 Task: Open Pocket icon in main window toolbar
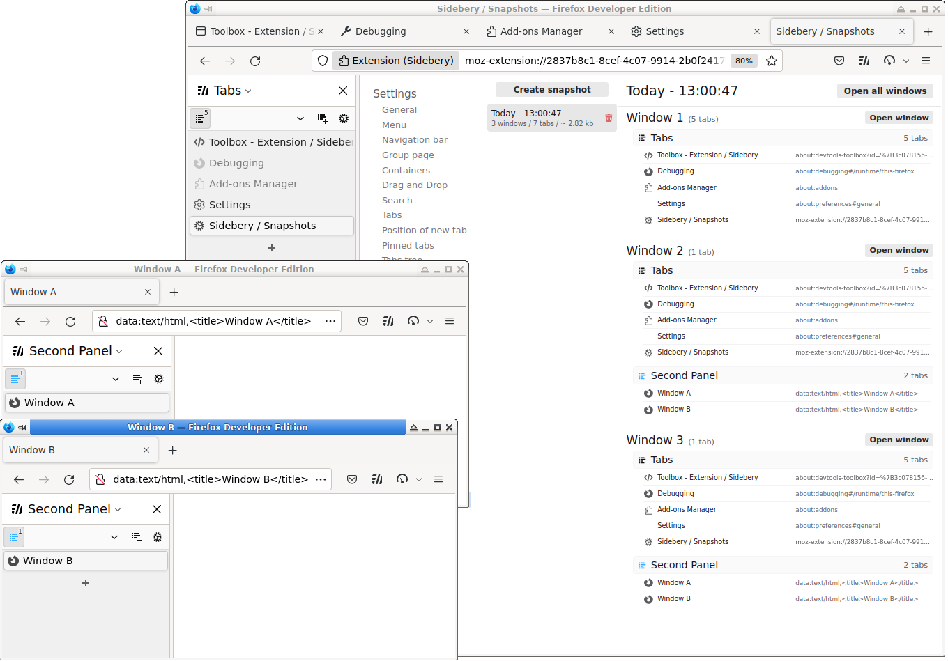[x=839, y=61]
